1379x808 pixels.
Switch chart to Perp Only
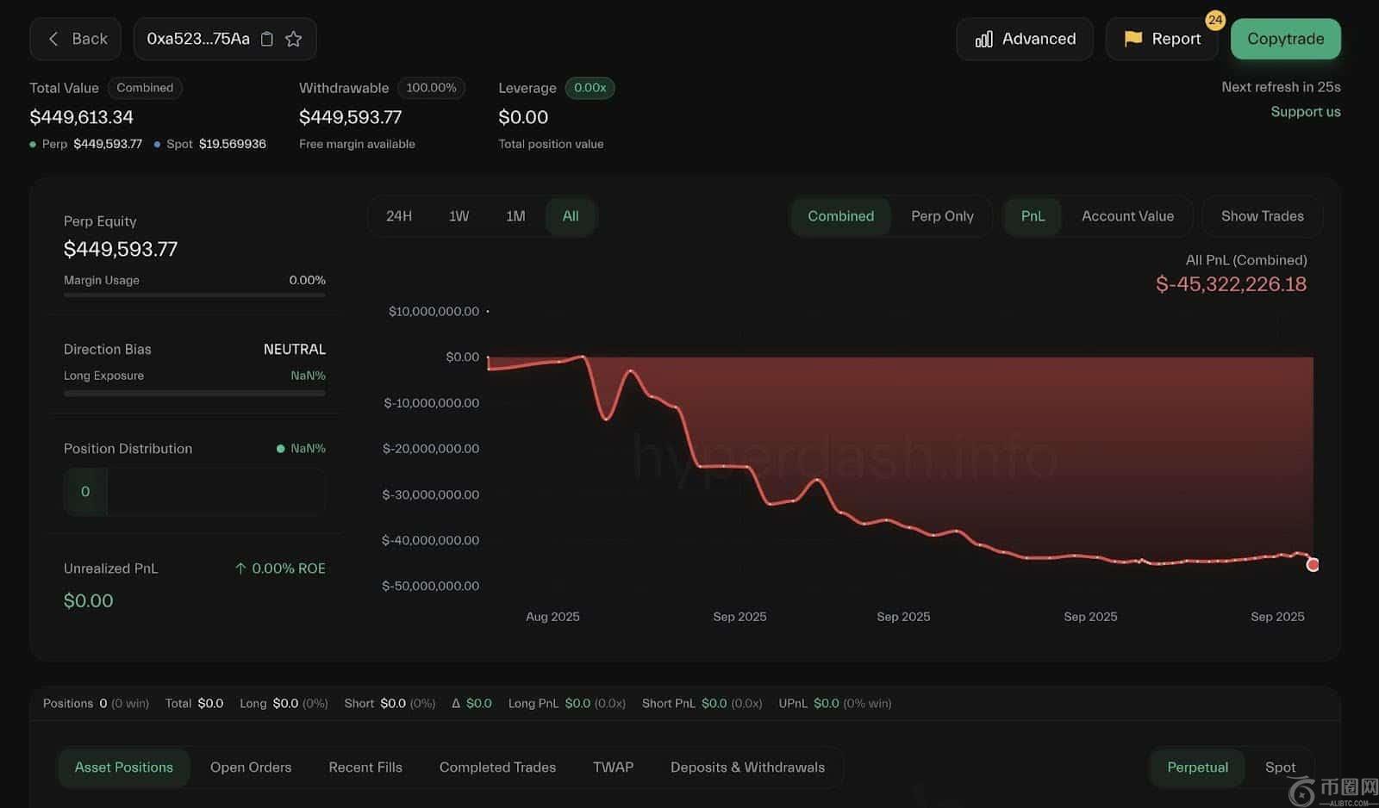[942, 216]
